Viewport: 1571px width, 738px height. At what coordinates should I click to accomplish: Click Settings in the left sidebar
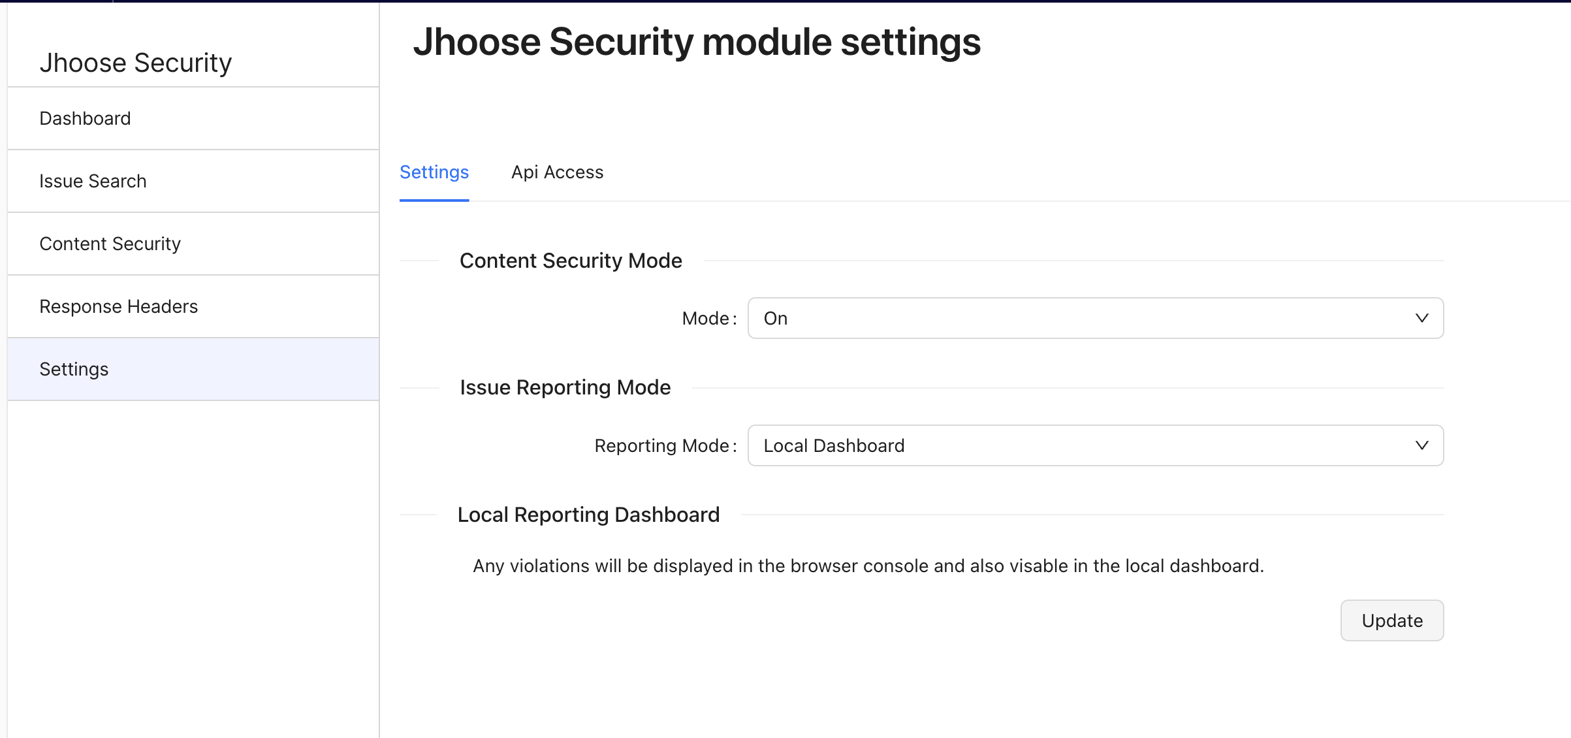tap(74, 369)
